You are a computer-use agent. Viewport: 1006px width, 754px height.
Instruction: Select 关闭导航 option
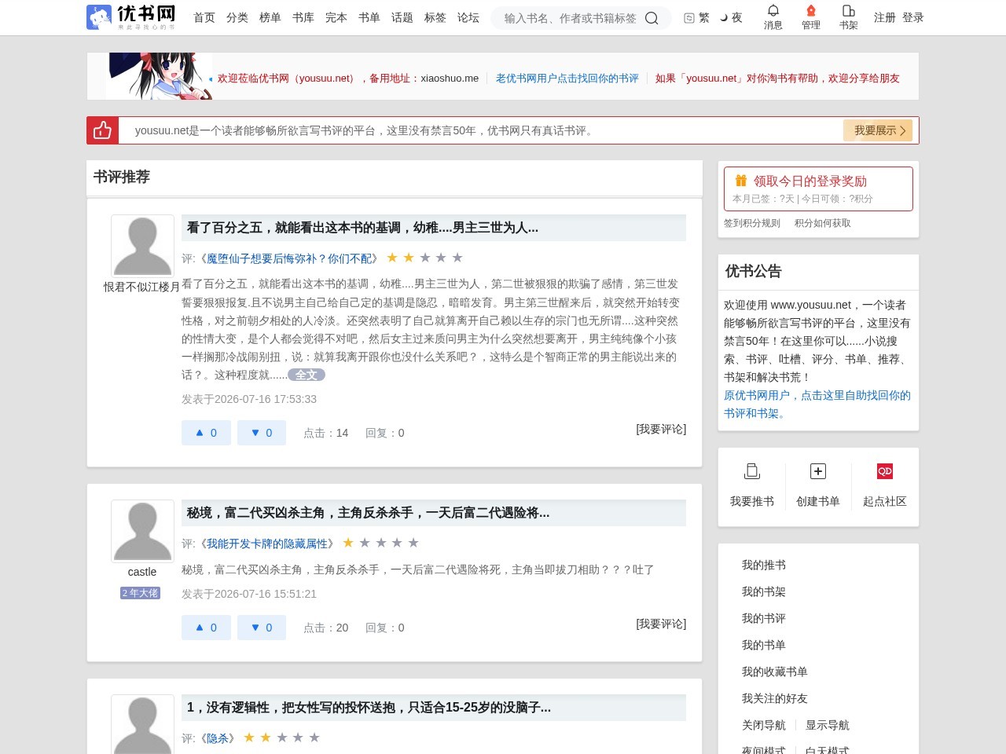click(764, 725)
